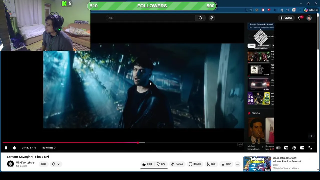Open the player settings gear
The height and width of the screenshot is (180, 320).
click(294, 148)
